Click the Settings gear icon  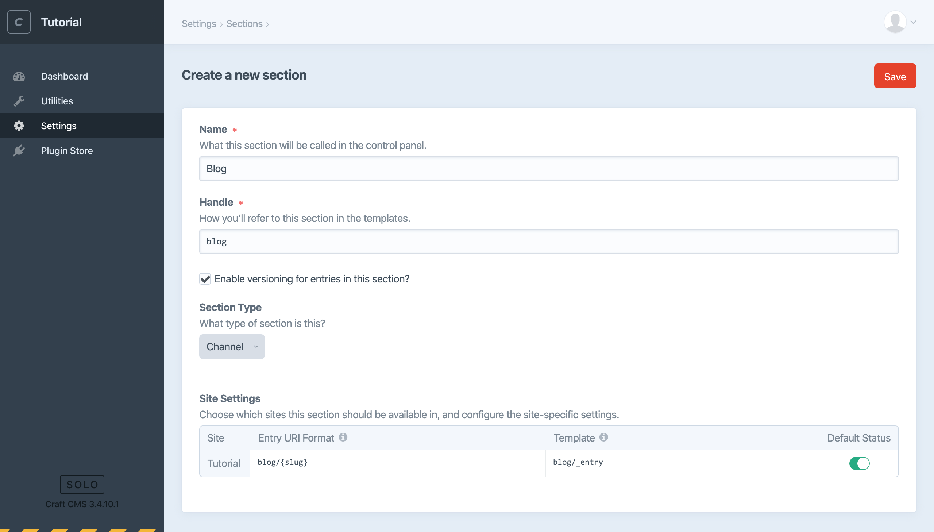pos(19,125)
